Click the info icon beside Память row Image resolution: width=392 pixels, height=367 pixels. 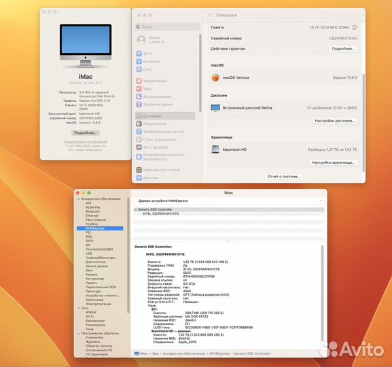tap(354, 27)
